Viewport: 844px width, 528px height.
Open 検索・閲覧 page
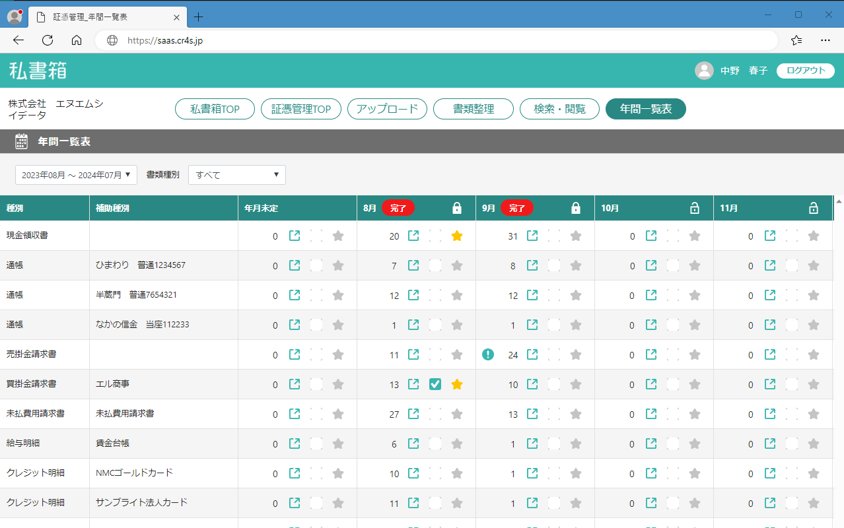click(x=559, y=109)
